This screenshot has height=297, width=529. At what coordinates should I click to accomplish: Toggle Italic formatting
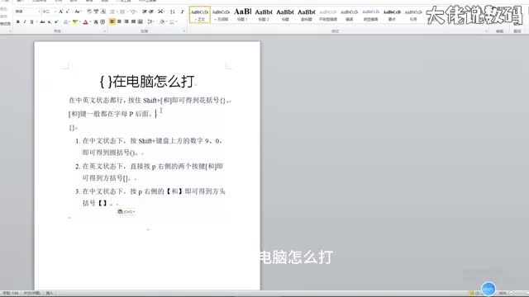tap(25, 22)
